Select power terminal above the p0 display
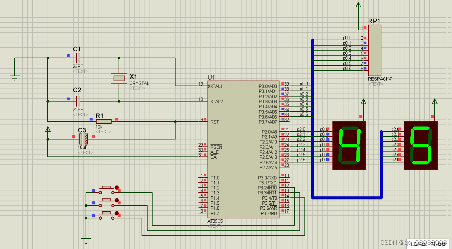 (363, 102)
